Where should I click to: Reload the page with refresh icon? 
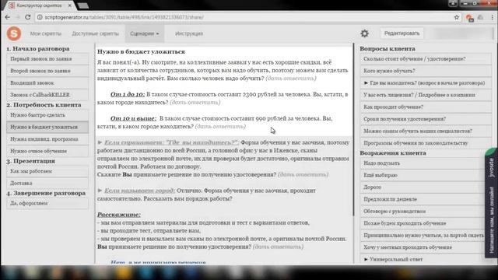pos(28,17)
